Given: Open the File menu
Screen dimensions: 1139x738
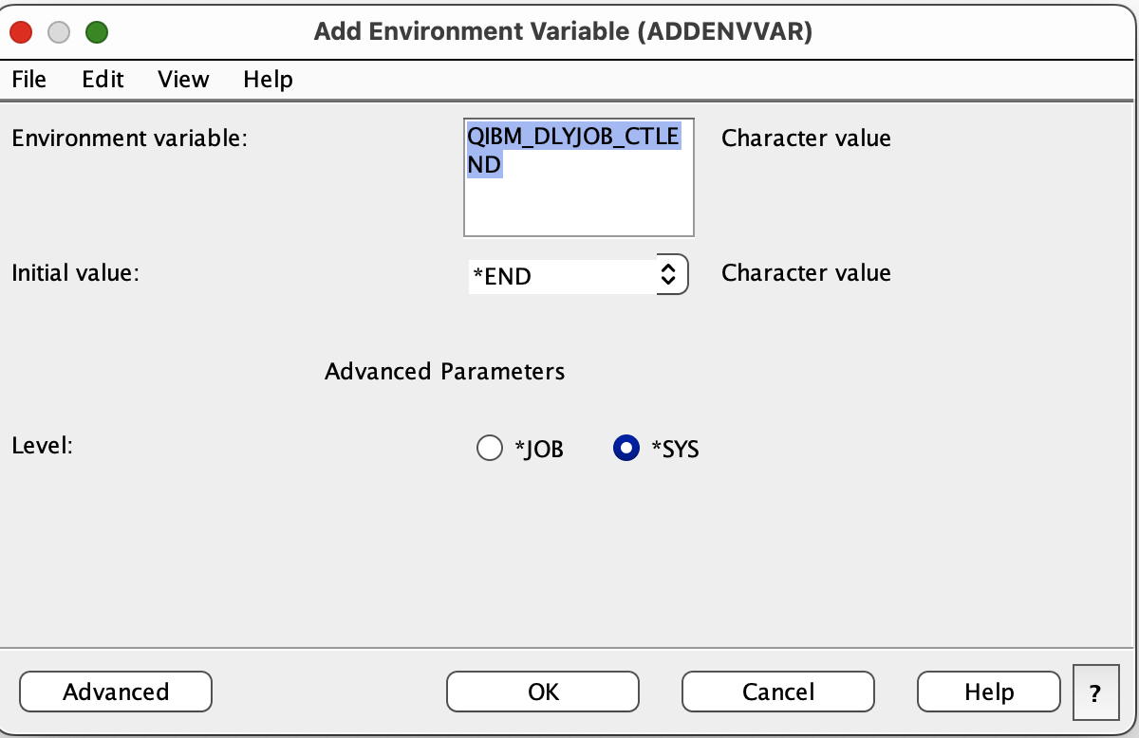Looking at the screenshot, I should 28,80.
